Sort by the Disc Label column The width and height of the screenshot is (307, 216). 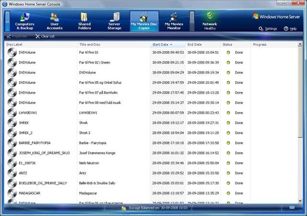click(x=41, y=45)
